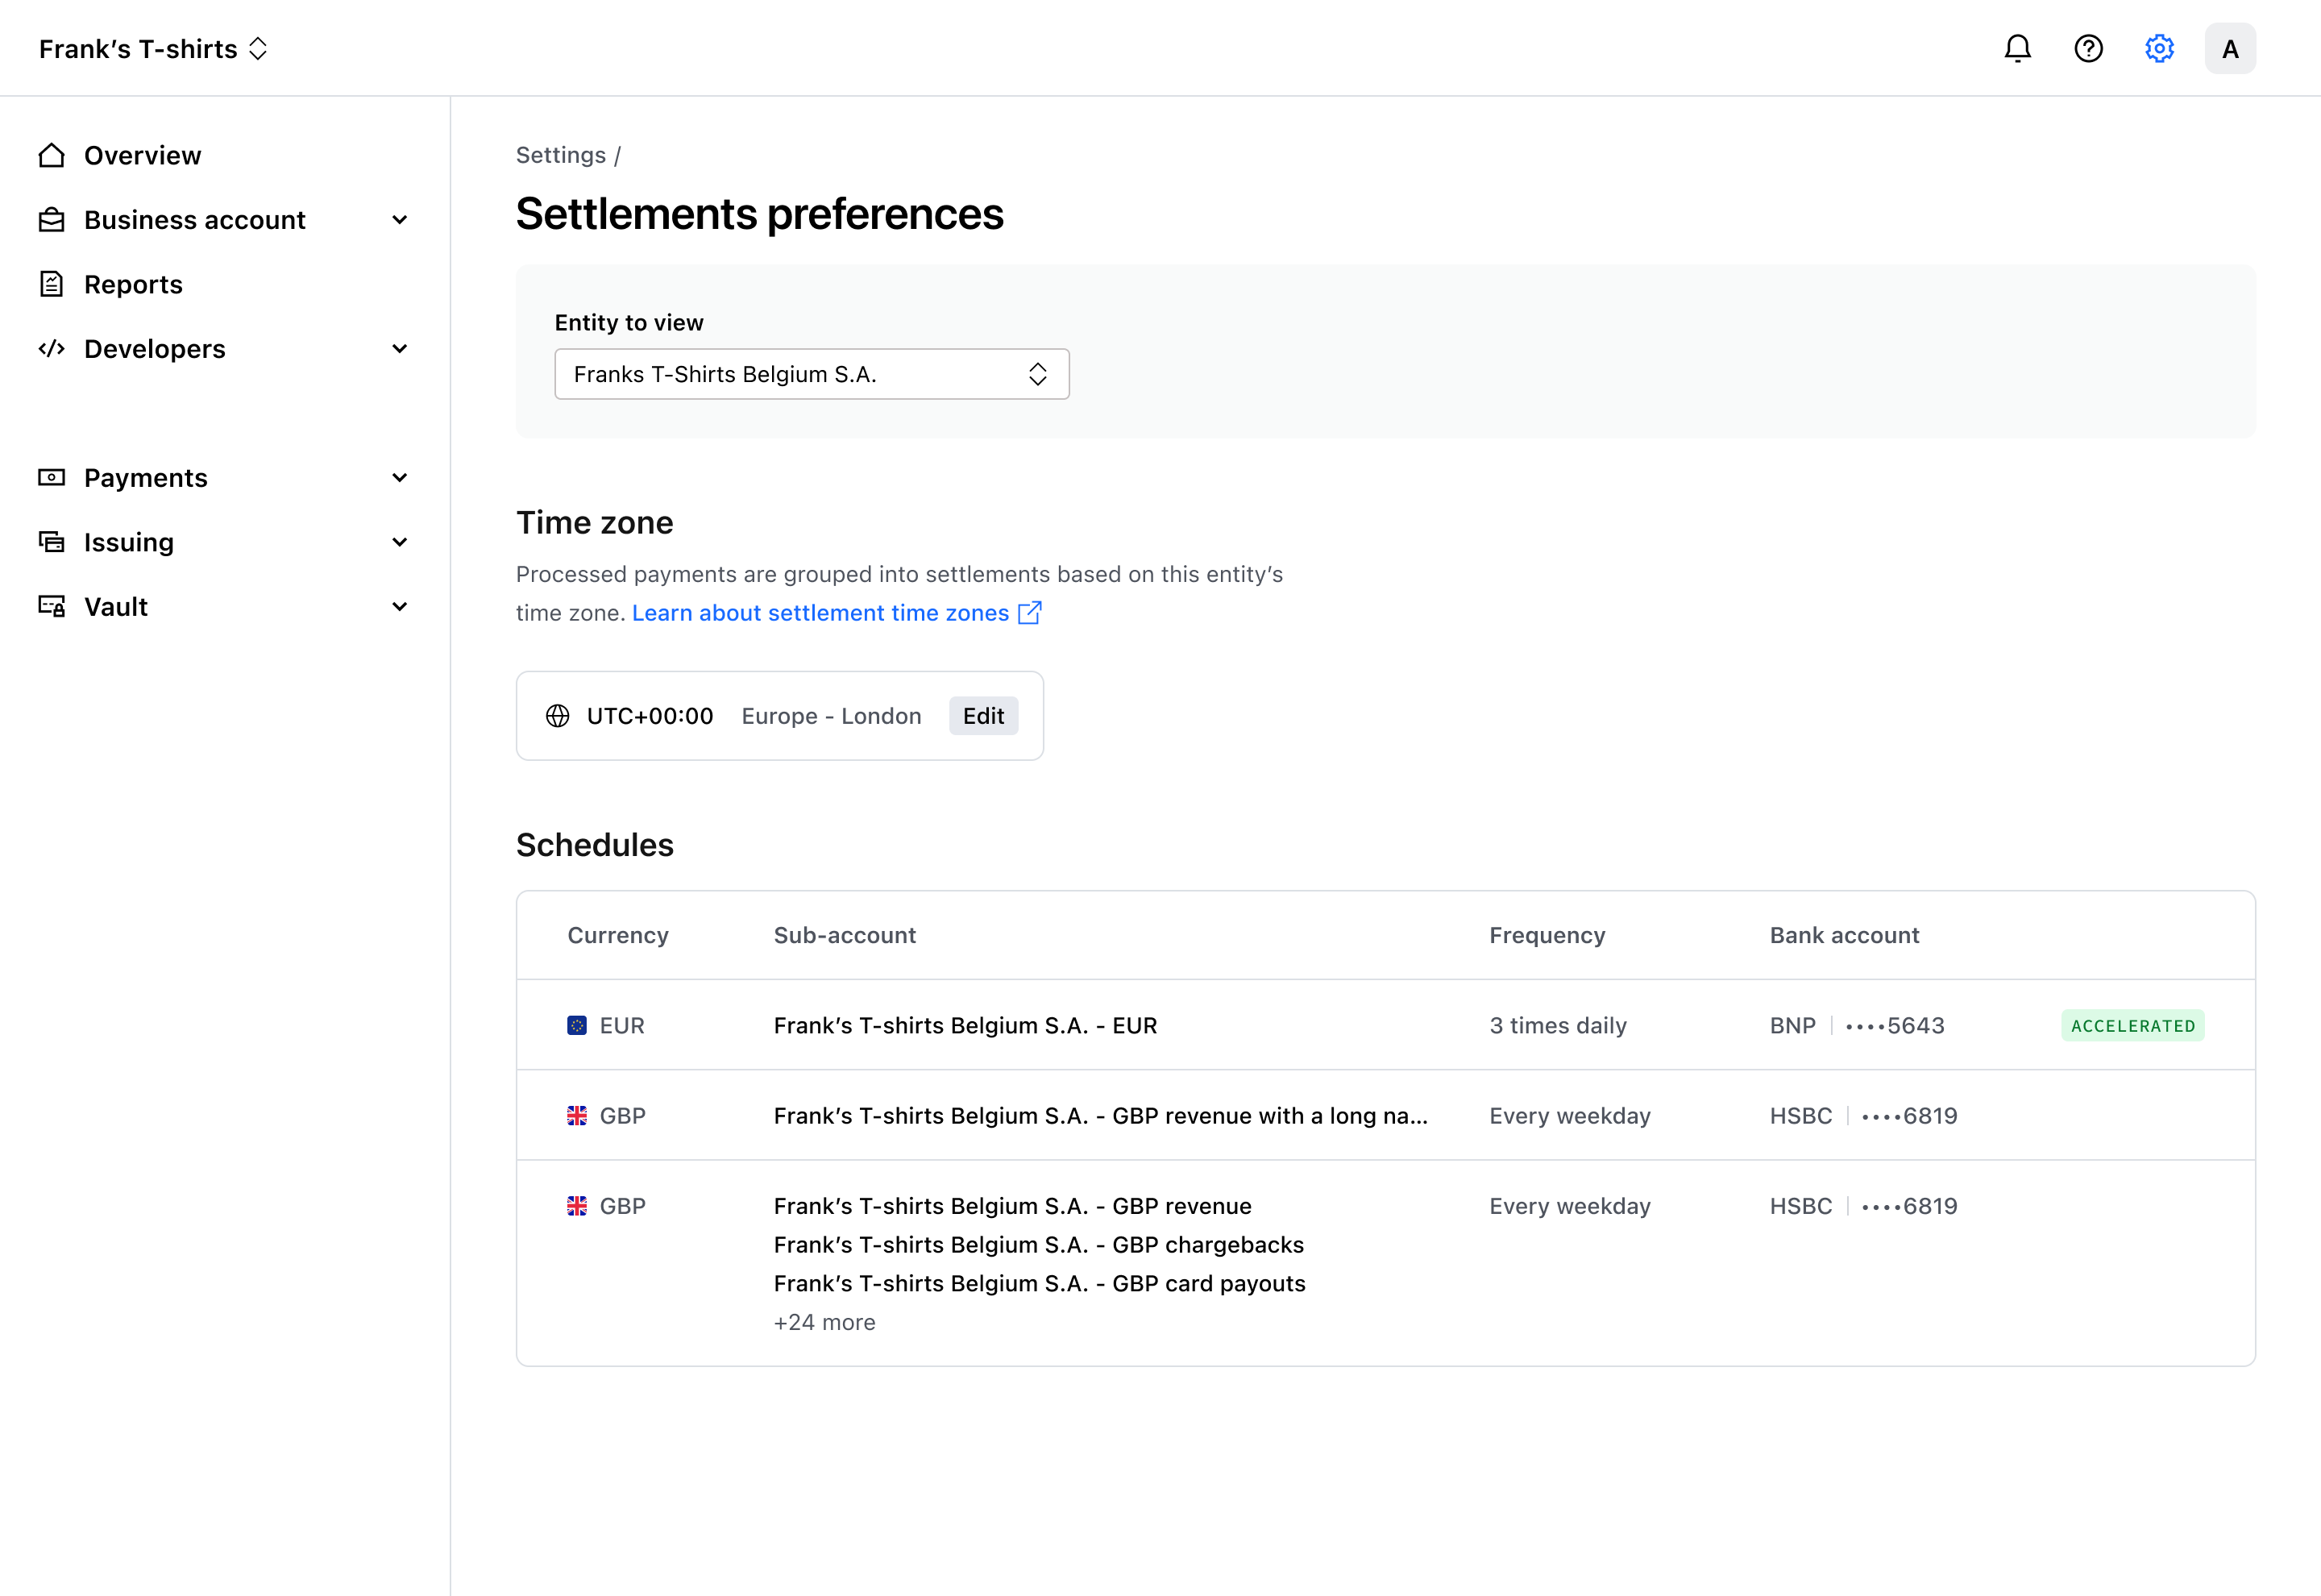Click the Bank account column header
2321x1596 pixels.
pos(1844,935)
